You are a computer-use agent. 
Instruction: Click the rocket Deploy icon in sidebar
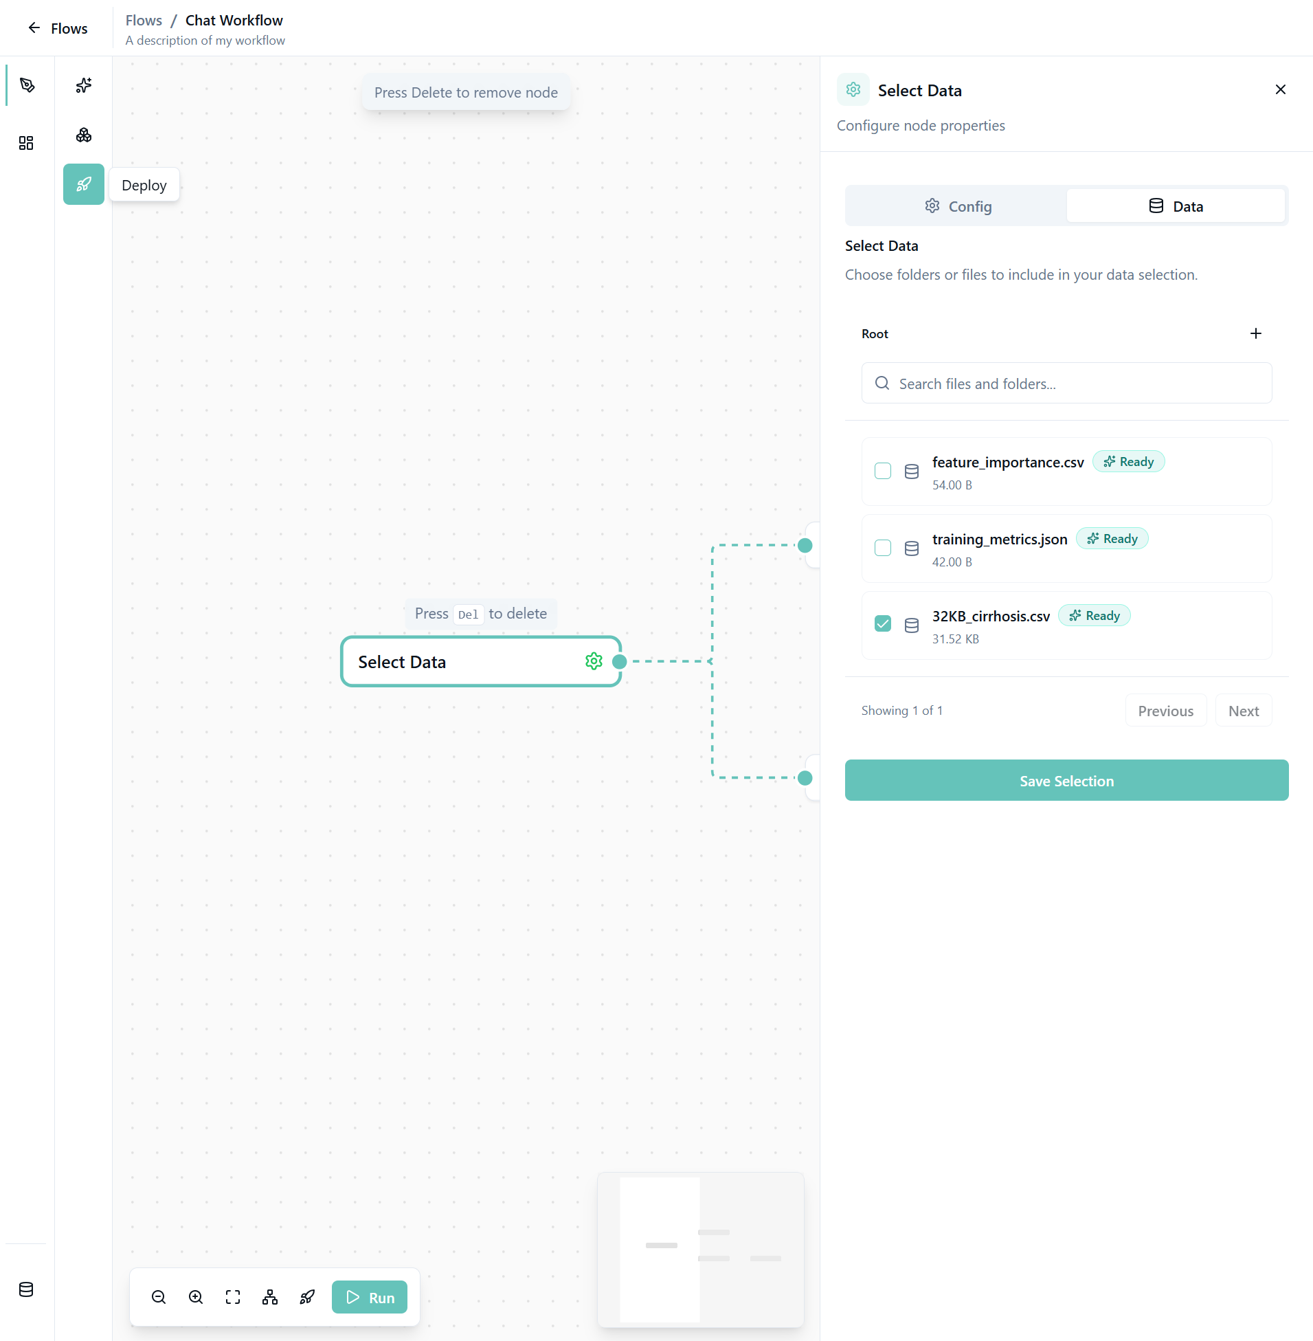click(x=83, y=184)
